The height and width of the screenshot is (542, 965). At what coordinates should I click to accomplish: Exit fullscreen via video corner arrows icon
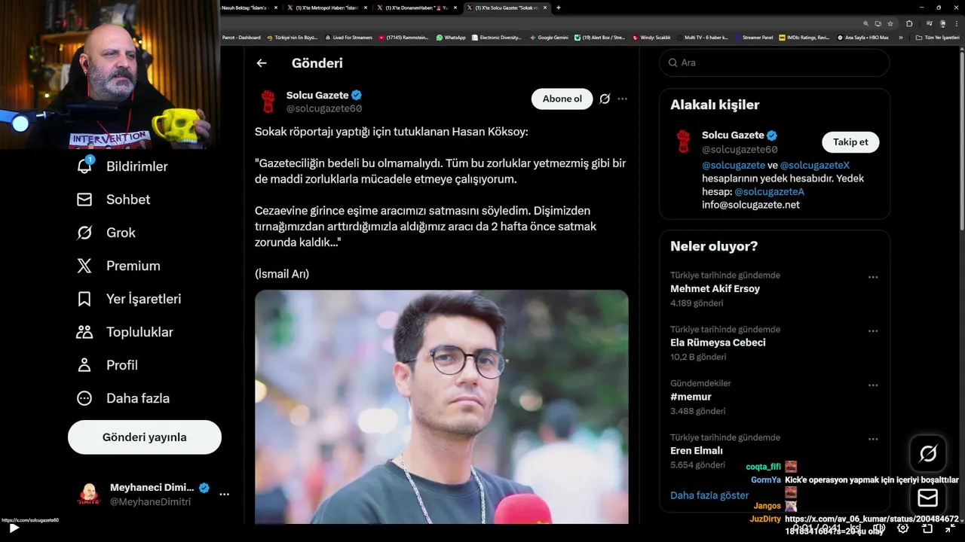pos(951,528)
